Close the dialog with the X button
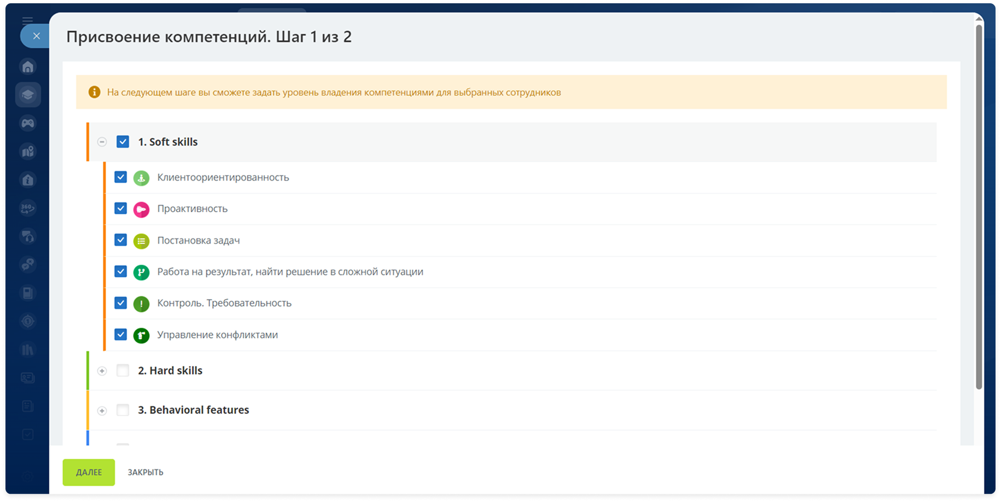The height and width of the screenshot is (502, 1001). (36, 36)
